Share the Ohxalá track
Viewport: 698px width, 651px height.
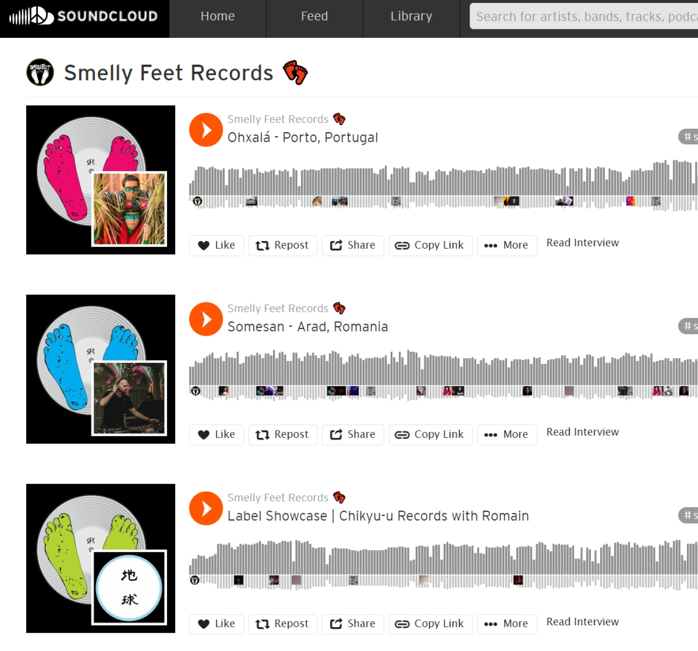[x=353, y=245]
